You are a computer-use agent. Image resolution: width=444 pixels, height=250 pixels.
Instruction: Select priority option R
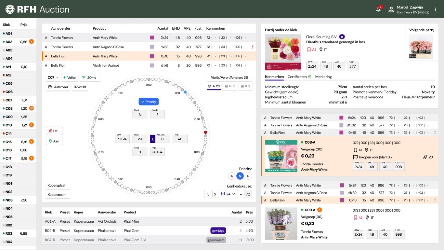click(x=248, y=176)
